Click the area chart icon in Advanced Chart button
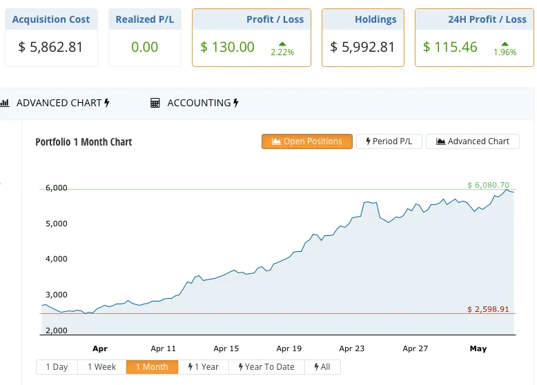537x385 pixels. pos(441,141)
